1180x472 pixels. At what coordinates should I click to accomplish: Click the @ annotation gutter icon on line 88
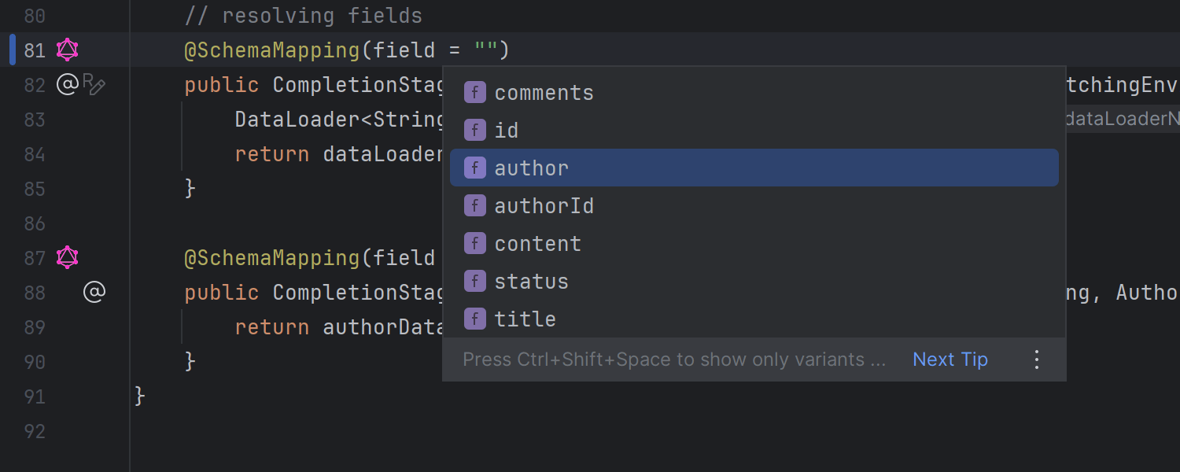(x=94, y=292)
